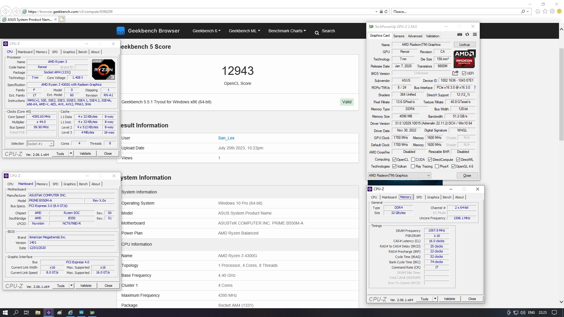
Task: Open Tools dropdown arrow in CPU-Z Mainboard window
Action: pyautogui.click(x=71, y=286)
